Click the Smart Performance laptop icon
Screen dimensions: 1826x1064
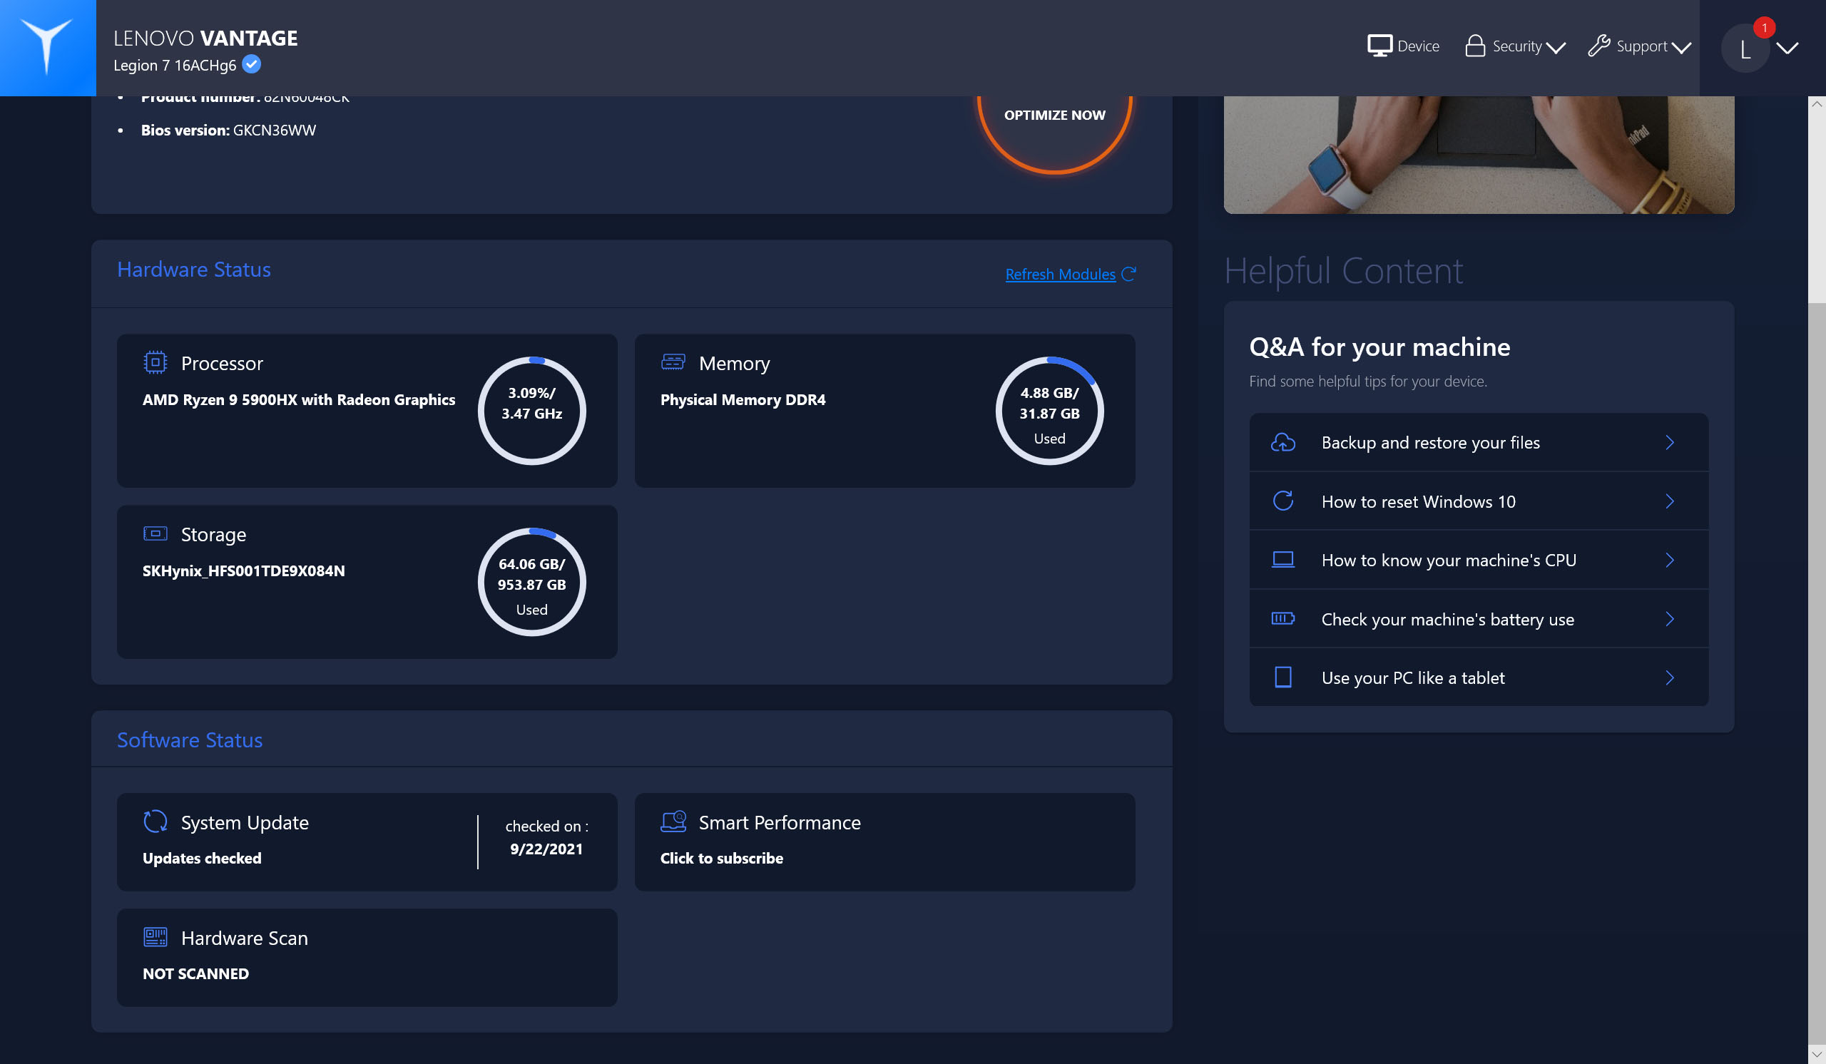point(673,822)
